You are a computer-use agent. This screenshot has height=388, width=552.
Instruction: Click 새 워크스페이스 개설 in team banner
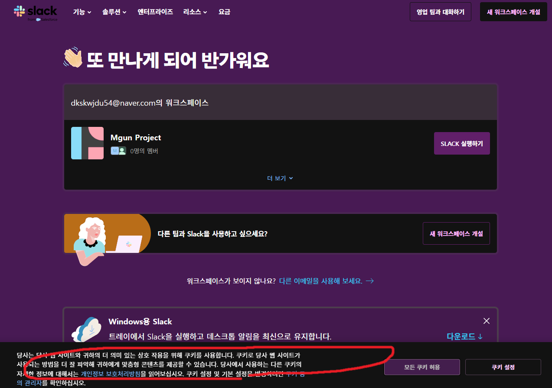click(456, 233)
